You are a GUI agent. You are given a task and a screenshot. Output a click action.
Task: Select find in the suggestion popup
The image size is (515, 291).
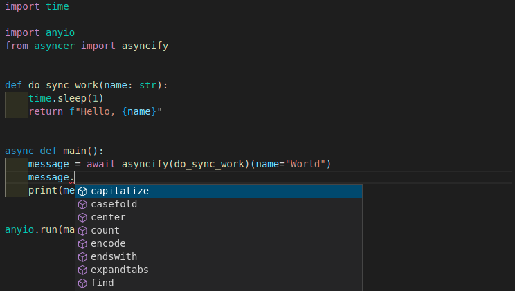tap(102, 283)
